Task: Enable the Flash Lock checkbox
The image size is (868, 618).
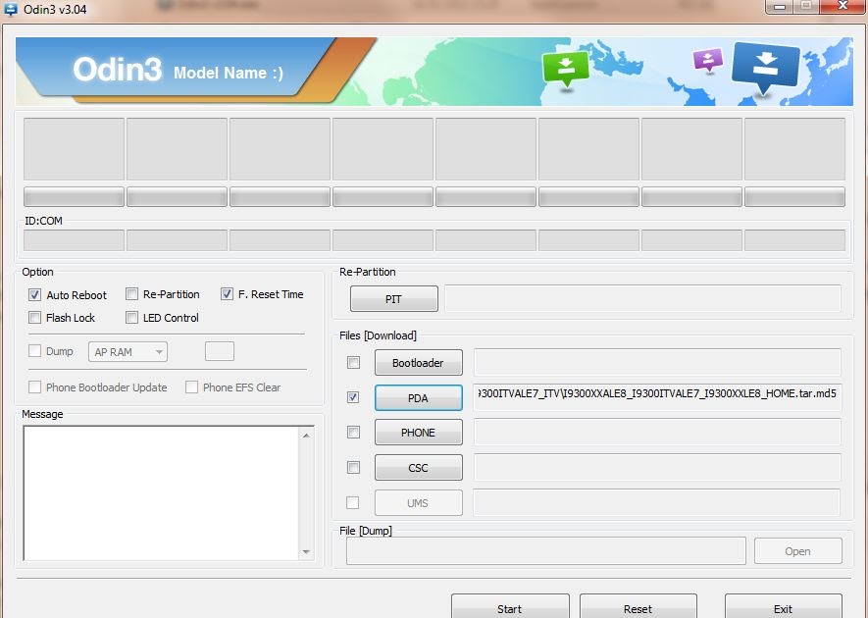Action: pos(35,317)
